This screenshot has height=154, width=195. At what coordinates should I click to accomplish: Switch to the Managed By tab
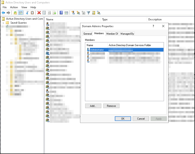127,34
